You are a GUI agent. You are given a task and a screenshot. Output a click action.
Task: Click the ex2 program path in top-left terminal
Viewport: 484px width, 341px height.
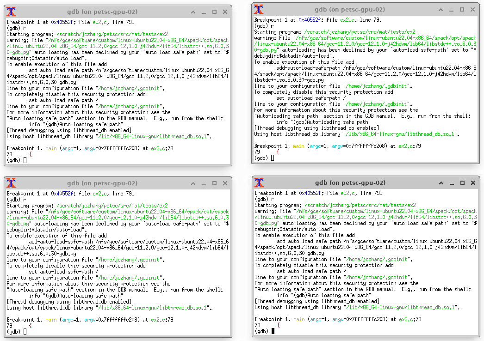point(112,34)
